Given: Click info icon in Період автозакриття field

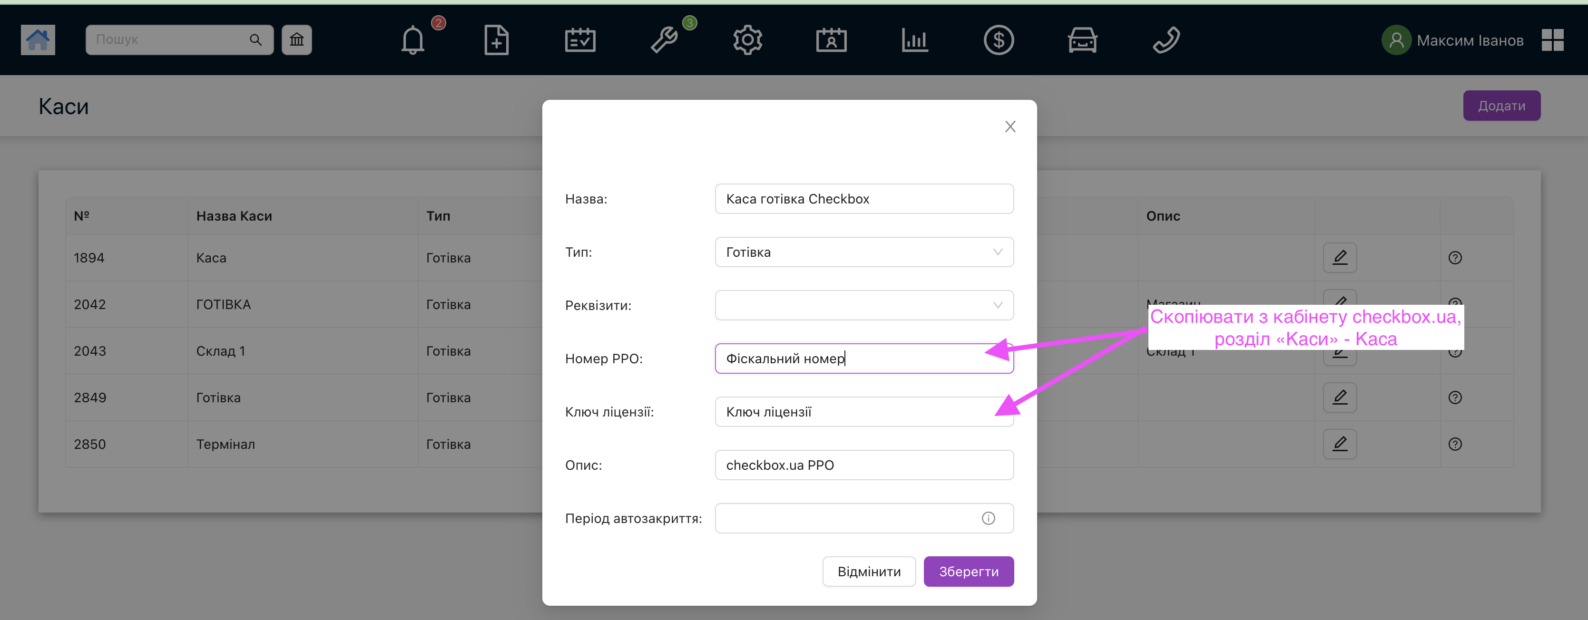Looking at the screenshot, I should point(988,518).
